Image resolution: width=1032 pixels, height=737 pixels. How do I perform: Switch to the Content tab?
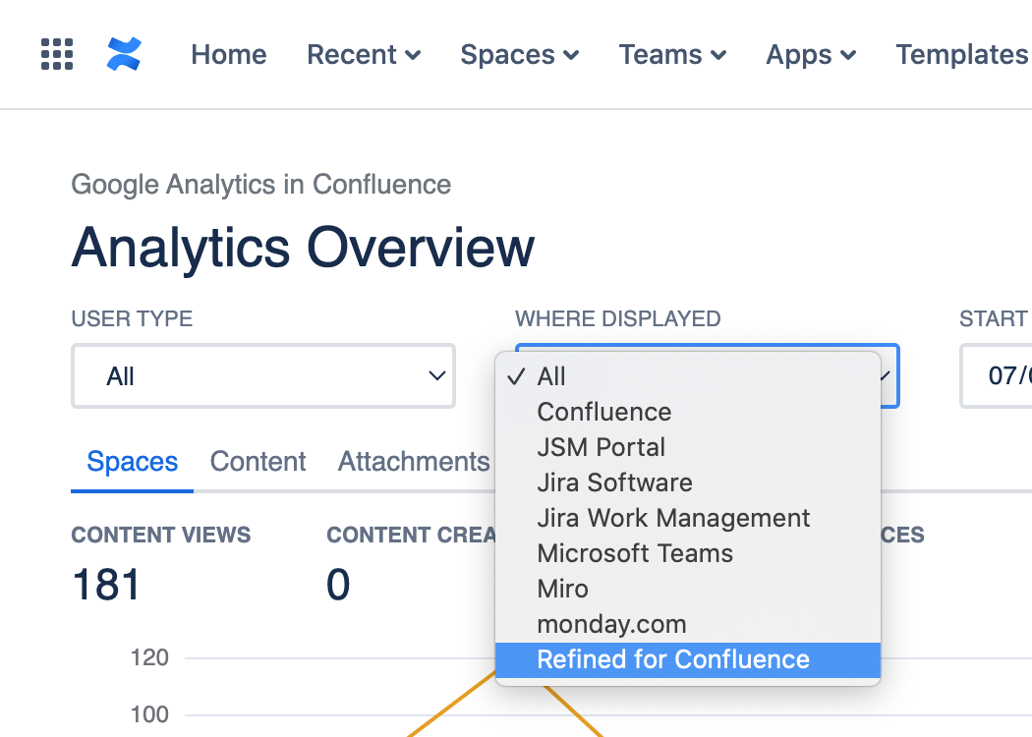(x=258, y=461)
